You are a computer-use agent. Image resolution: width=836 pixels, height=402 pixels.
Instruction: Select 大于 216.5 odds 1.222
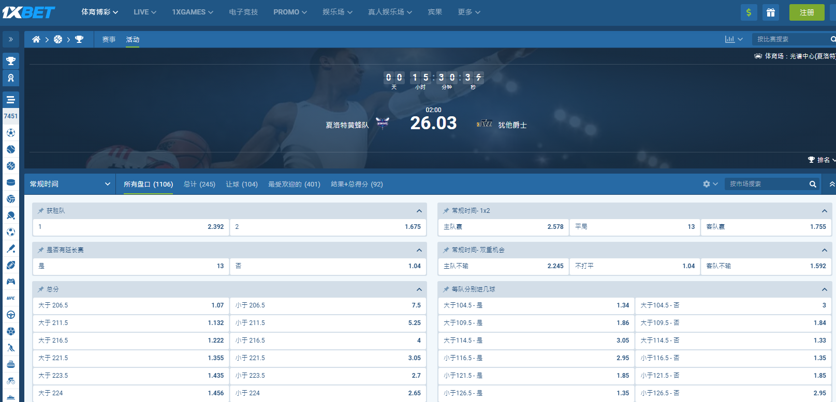pos(131,341)
